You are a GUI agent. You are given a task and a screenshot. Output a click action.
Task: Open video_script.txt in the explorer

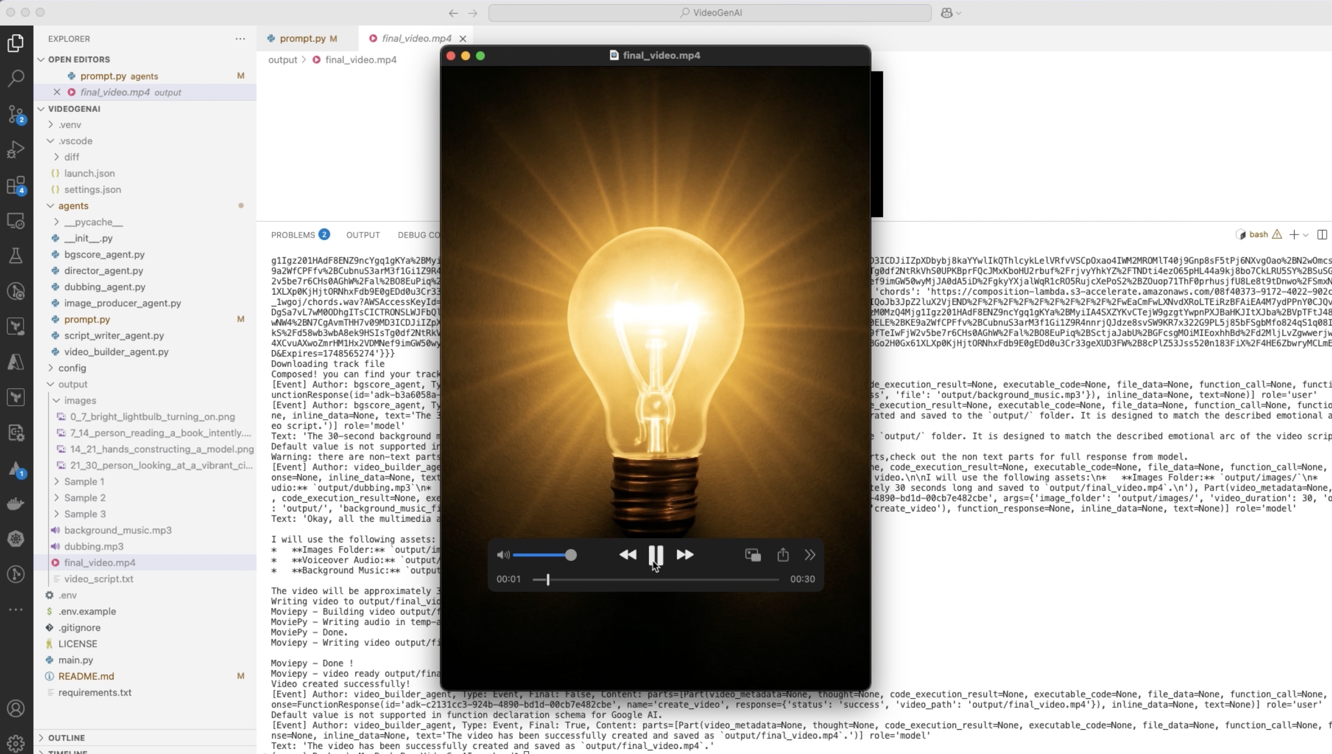point(98,578)
